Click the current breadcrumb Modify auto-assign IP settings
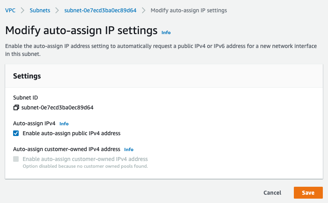The height and width of the screenshot is (203, 328). click(189, 10)
